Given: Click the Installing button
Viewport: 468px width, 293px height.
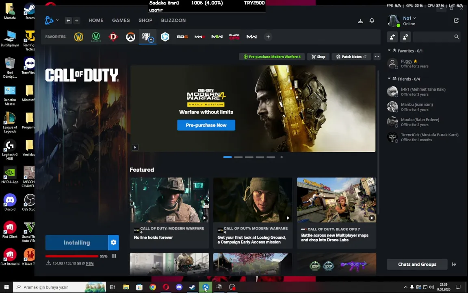Looking at the screenshot, I should coord(77,243).
